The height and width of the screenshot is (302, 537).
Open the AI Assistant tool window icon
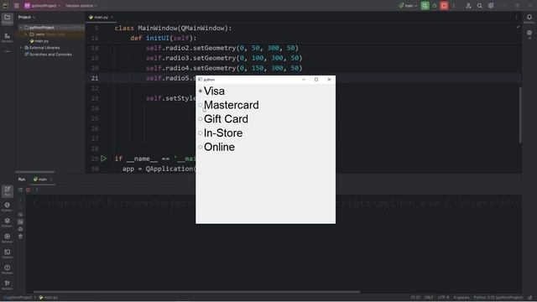[x=529, y=34]
